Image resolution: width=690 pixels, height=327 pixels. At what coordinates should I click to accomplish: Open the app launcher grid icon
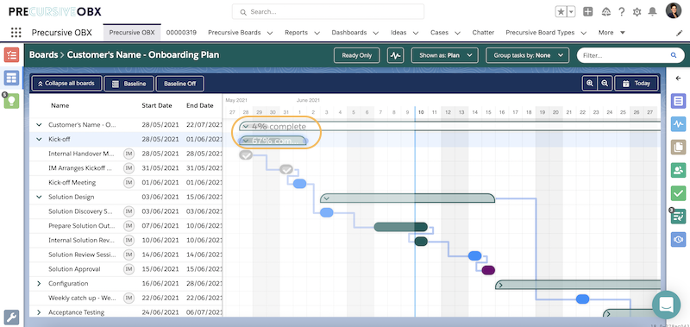pos(16,33)
